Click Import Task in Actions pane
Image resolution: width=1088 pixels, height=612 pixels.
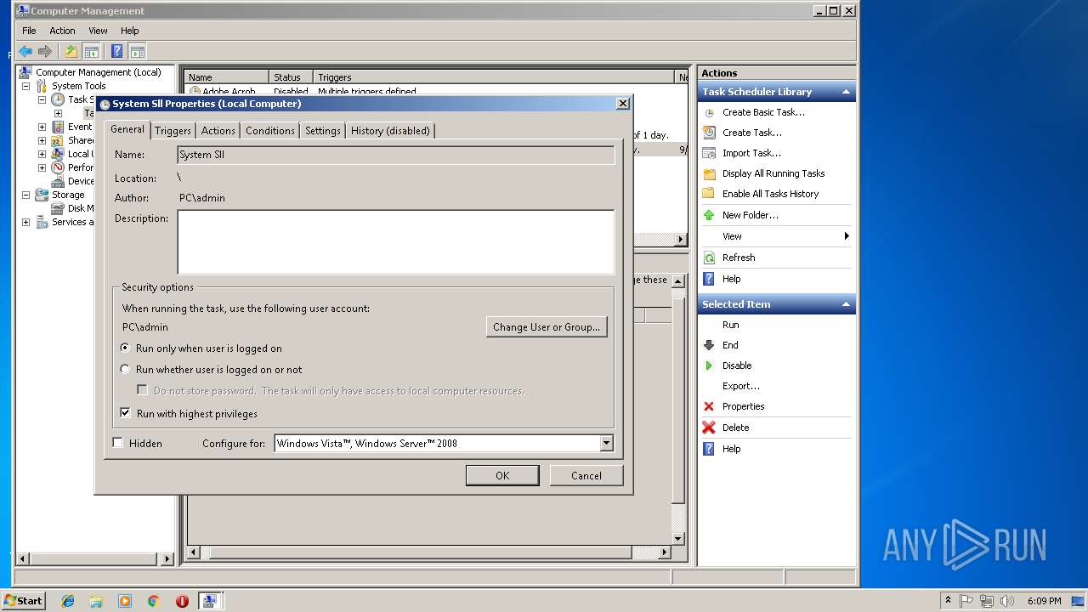(x=751, y=153)
